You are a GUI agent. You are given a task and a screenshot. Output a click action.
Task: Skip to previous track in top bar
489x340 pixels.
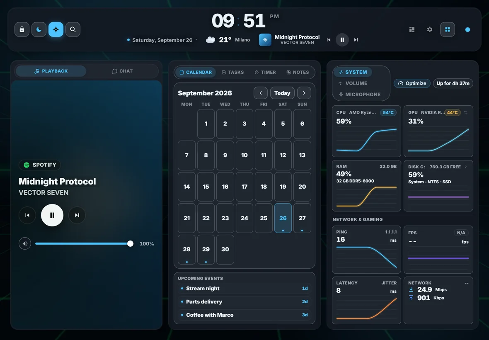[x=328, y=40]
